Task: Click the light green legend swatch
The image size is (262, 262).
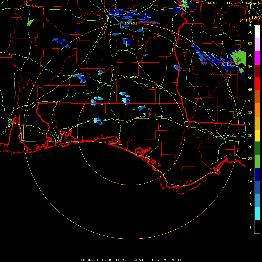Action: click(x=257, y=161)
